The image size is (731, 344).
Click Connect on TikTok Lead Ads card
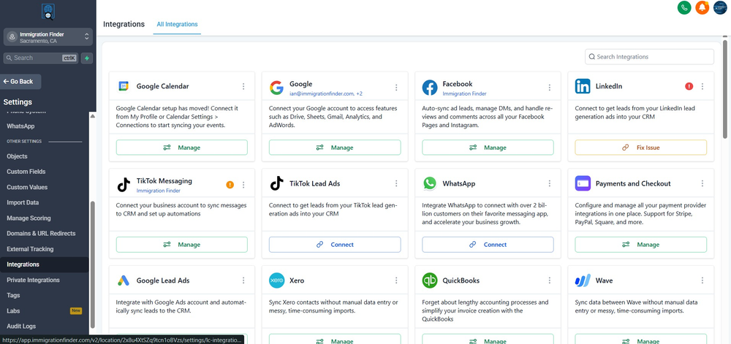point(335,245)
